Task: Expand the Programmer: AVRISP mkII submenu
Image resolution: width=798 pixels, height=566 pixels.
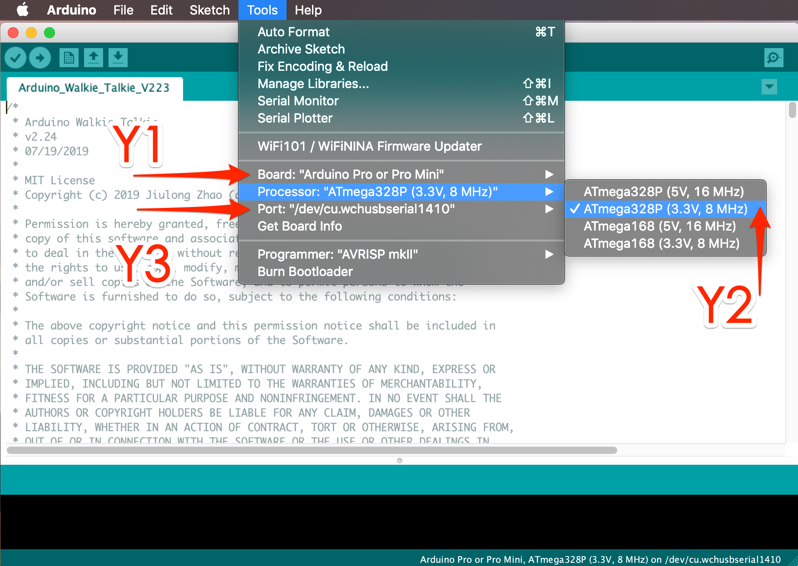Action: pos(401,254)
